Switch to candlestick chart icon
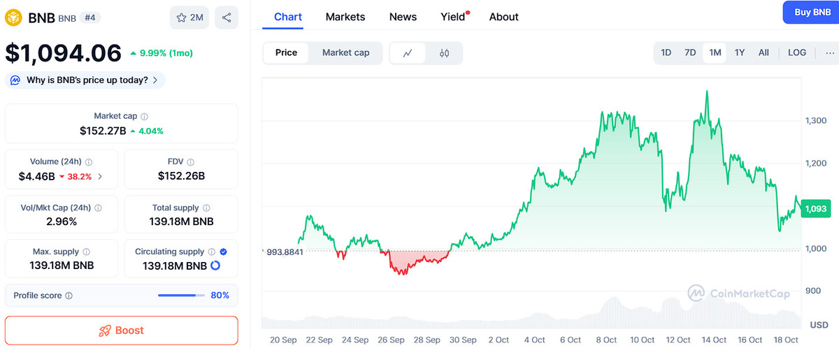Image resolution: width=839 pixels, height=348 pixels. point(444,53)
